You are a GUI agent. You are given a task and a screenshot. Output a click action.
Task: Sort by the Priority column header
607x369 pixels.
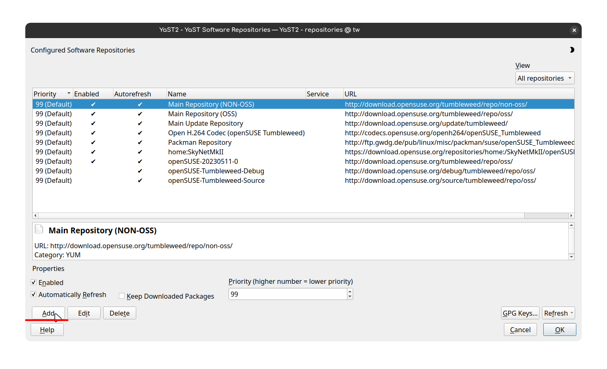coord(53,94)
